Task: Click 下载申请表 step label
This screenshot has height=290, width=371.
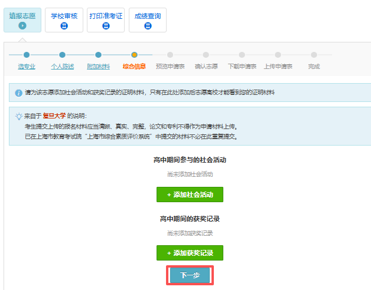Action: tap(242, 67)
